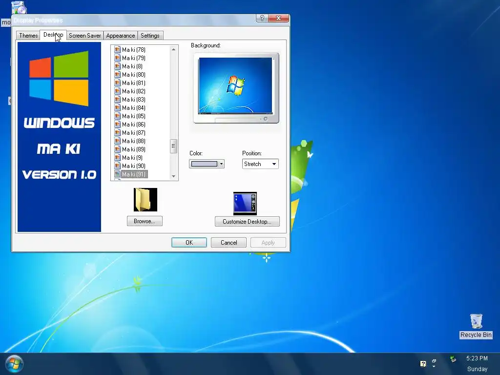
Task: Select highlighted wallpaper Ma ki (91)
Action: click(134, 174)
